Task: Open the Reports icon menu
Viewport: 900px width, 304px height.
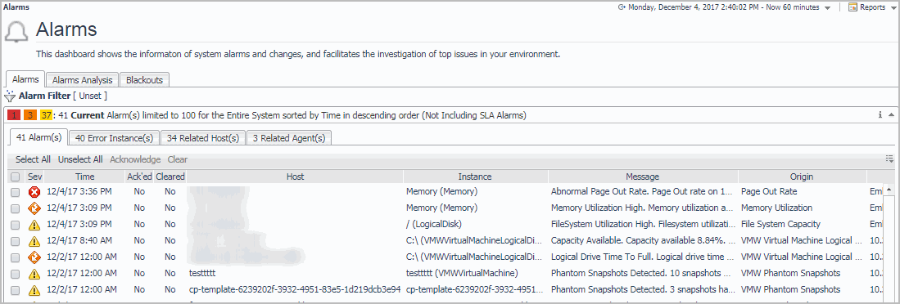Action: point(853,7)
